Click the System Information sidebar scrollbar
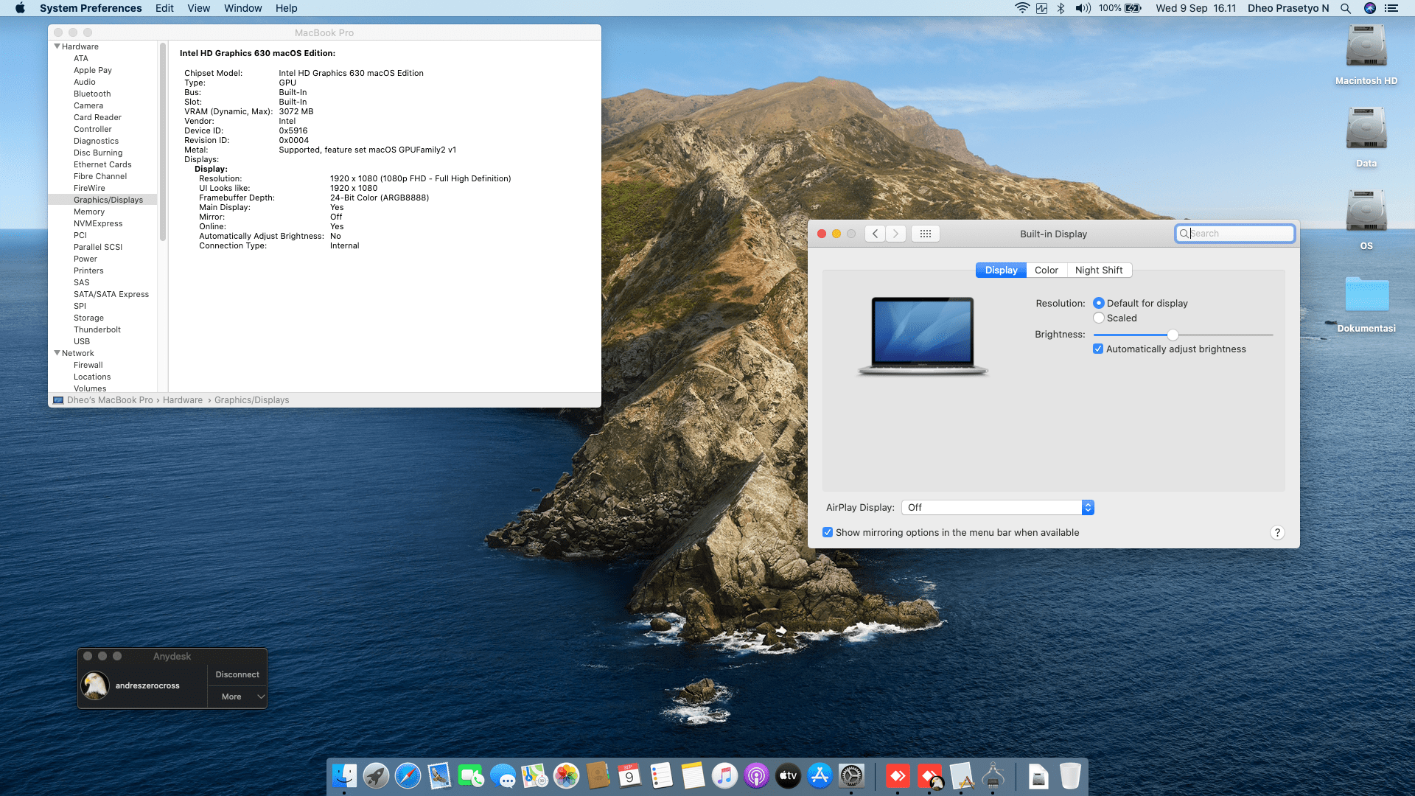Viewport: 1415px width, 796px height. point(162,142)
